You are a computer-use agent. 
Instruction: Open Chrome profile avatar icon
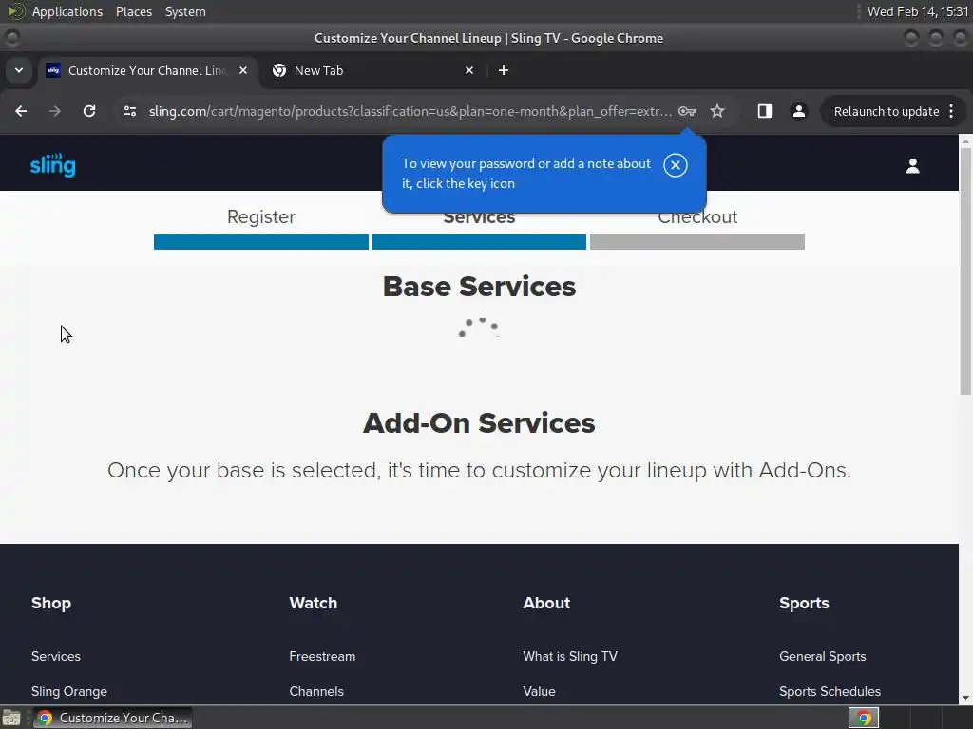(x=798, y=111)
